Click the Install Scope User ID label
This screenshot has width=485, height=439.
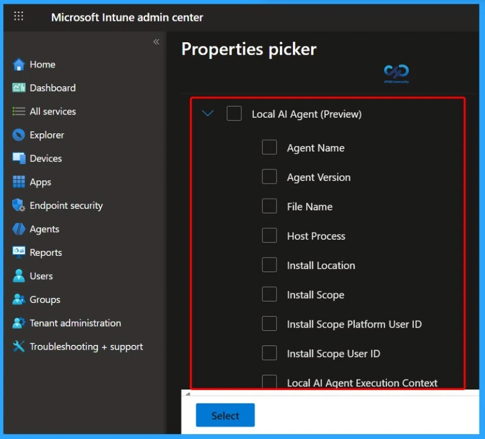[x=333, y=354]
